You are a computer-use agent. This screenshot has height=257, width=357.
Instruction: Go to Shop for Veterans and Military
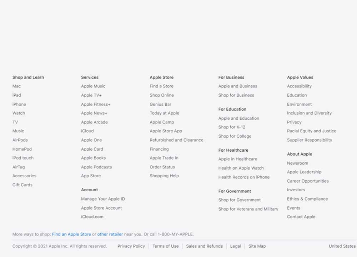pos(248,209)
